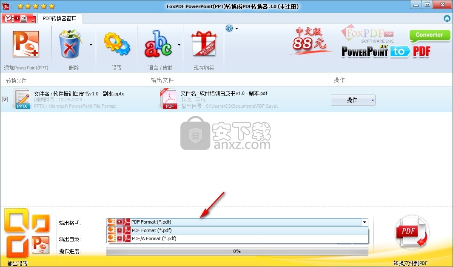Click the 添加PowerPoint(PPT) label
453x267 pixels.
pos(26,68)
